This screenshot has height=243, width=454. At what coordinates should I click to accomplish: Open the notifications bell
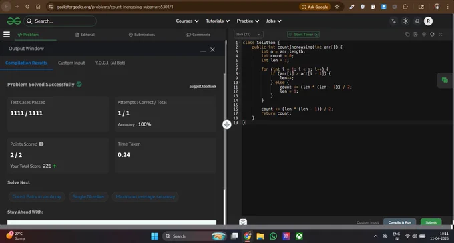point(417,21)
